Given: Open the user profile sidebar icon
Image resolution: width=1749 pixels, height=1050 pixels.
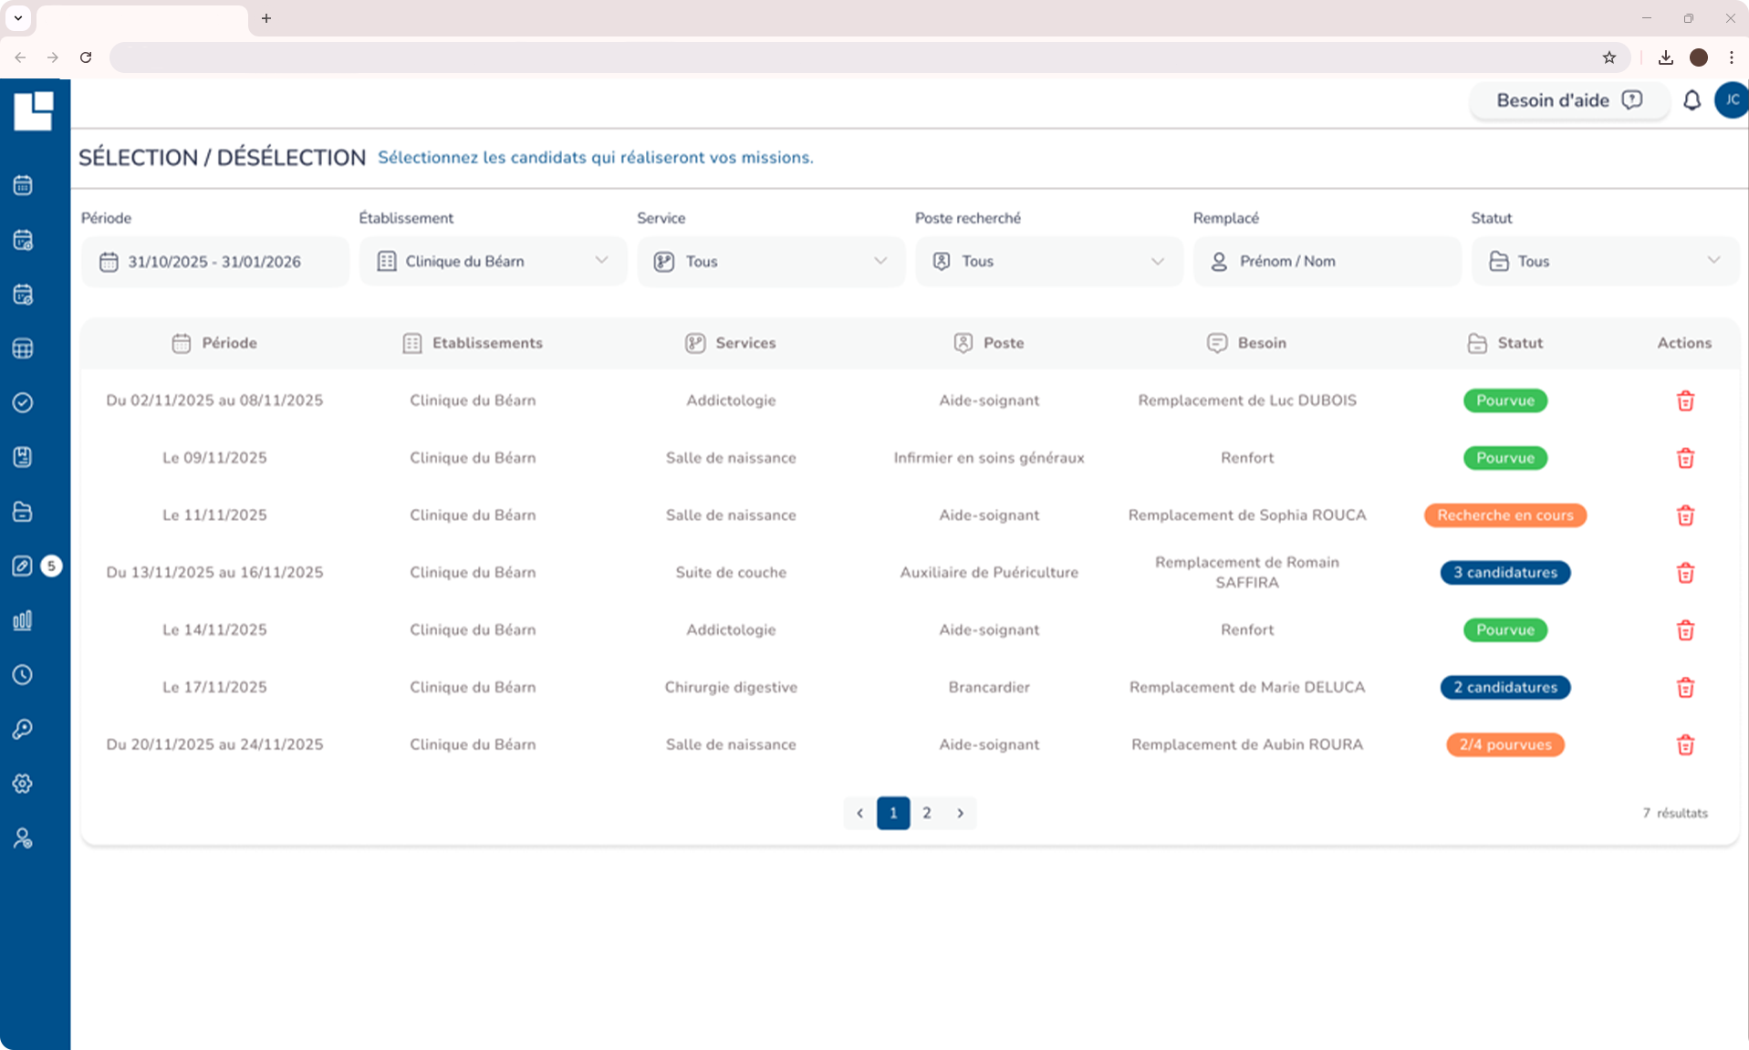Looking at the screenshot, I should 23,838.
